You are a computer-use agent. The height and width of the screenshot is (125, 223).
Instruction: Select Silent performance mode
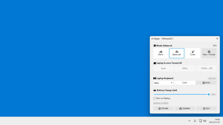pos(160,53)
